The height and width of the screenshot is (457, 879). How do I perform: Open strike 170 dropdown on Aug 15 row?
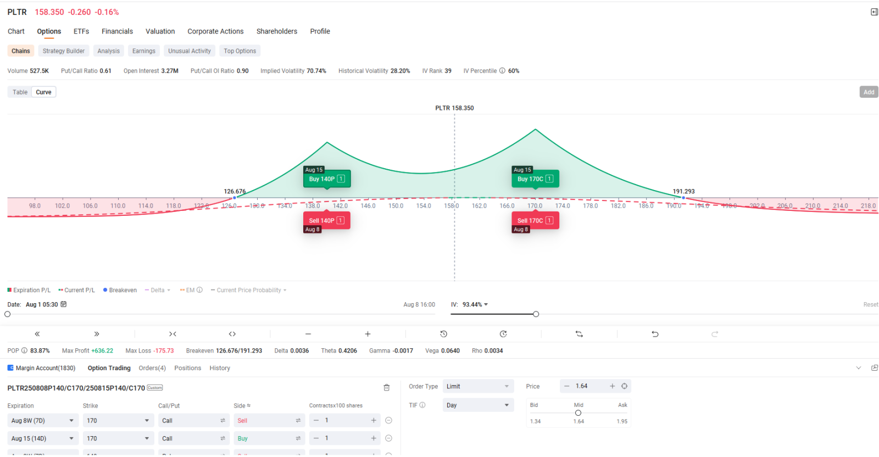pyautogui.click(x=118, y=438)
